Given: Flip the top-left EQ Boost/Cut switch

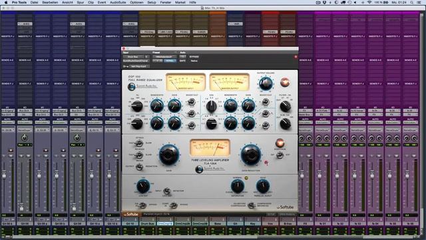Looking at the screenshot, I should (x=191, y=102).
